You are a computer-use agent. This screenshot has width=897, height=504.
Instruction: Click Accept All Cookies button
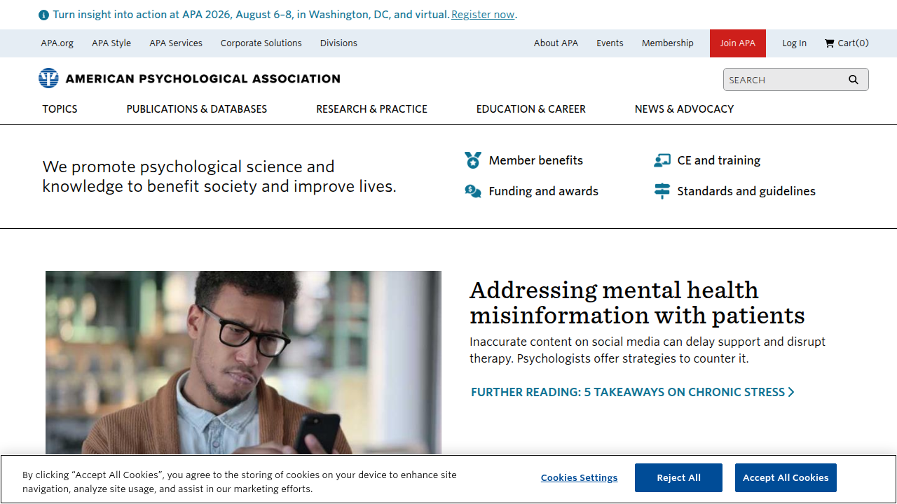[786, 478]
